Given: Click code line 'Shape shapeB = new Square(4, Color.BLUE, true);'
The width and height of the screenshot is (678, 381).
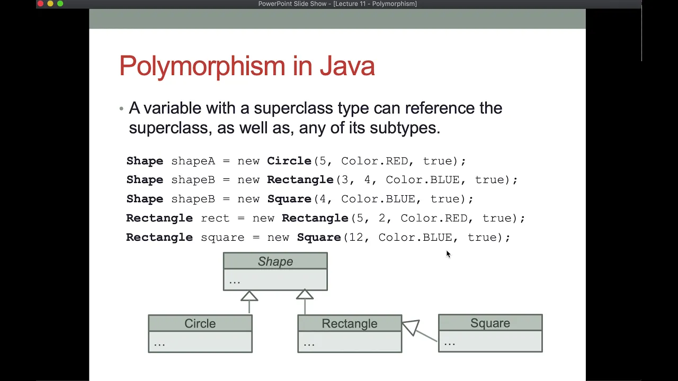Looking at the screenshot, I should point(300,199).
